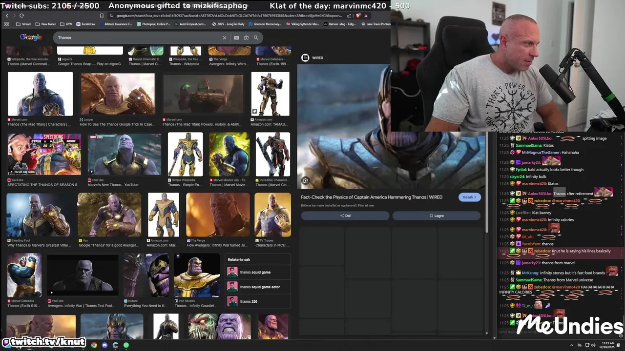Open the Photopea bookmark
625x351 pixels.
(153, 24)
